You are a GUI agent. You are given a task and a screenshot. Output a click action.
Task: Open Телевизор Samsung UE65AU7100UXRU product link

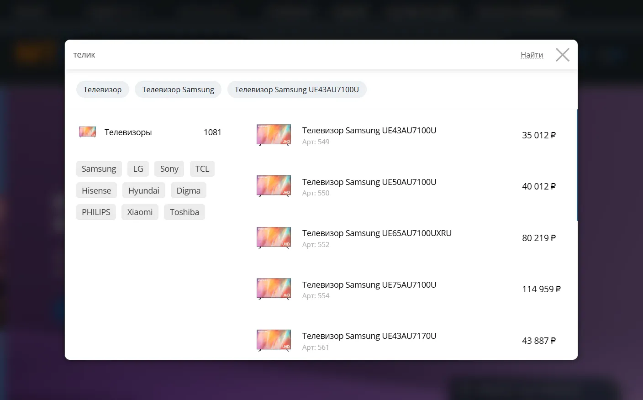click(376, 233)
